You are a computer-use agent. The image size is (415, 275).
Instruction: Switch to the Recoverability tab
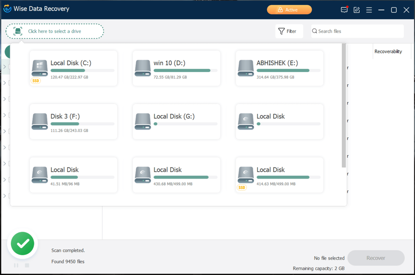[388, 51]
